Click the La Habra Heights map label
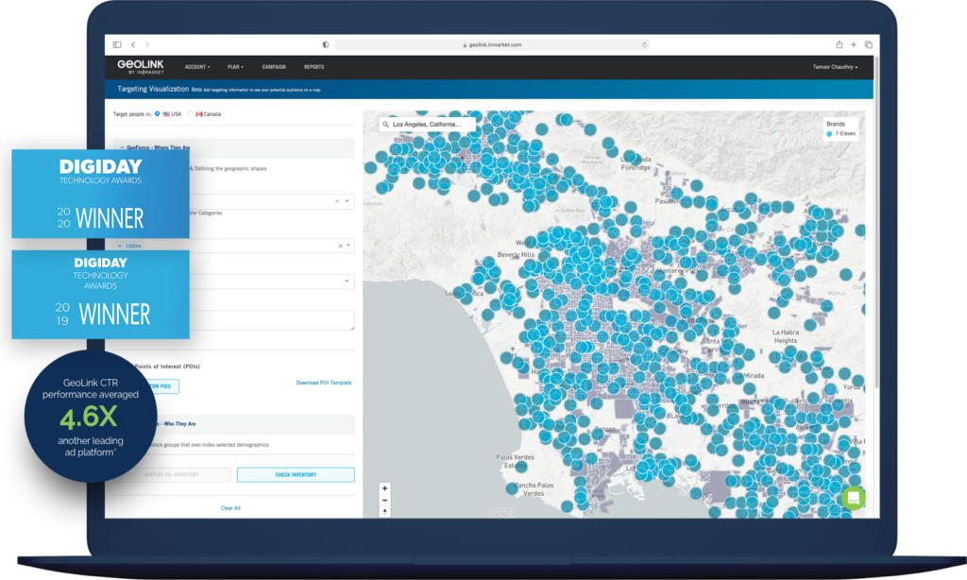The height and width of the screenshot is (580, 967). [786, 336]
